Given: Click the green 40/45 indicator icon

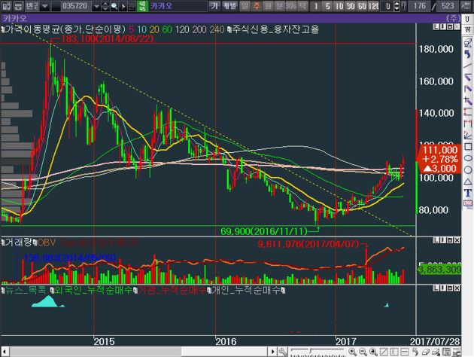Looking at the screenshot, I should coord(142,6).
